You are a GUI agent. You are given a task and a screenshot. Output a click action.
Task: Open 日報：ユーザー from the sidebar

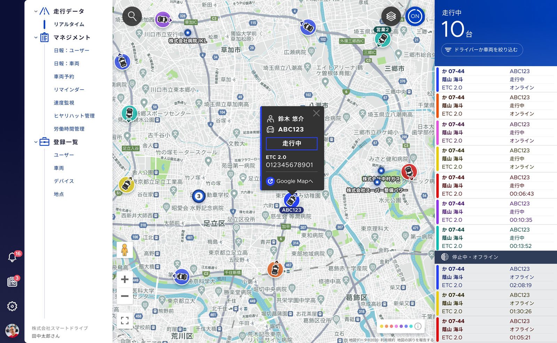pyautogui.click(x=71, y=50)
